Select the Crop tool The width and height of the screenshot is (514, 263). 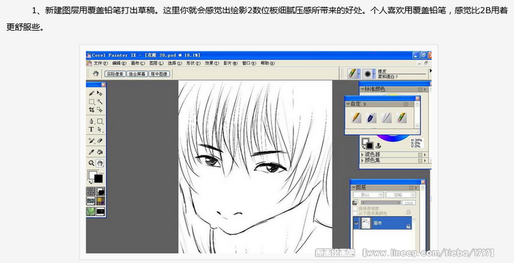pyautogui.click(x=91, y=110)
